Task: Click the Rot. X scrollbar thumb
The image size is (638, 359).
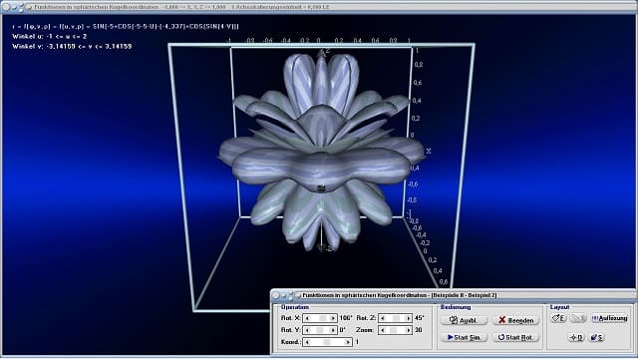Action: (x=322, y=318)
